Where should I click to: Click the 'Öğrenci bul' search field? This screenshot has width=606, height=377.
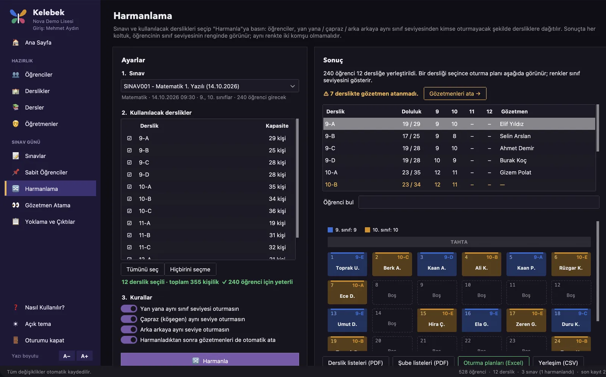click(x=479, y=202)
